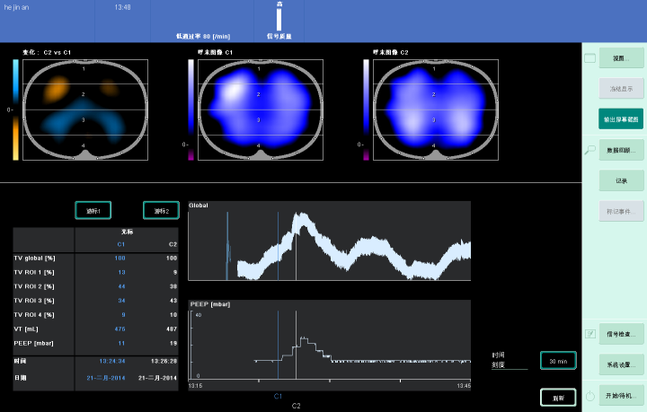647x412 pixels.
Task: Click the 'PEEP [mbar]' table row label
Action: (34, 343)
